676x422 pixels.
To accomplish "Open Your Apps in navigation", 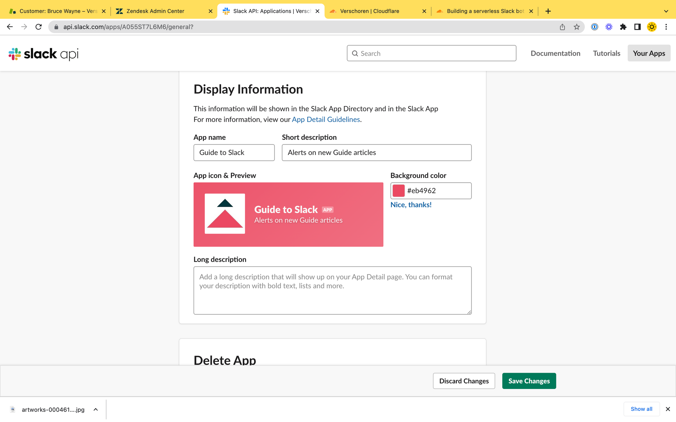I will (649, 53).
